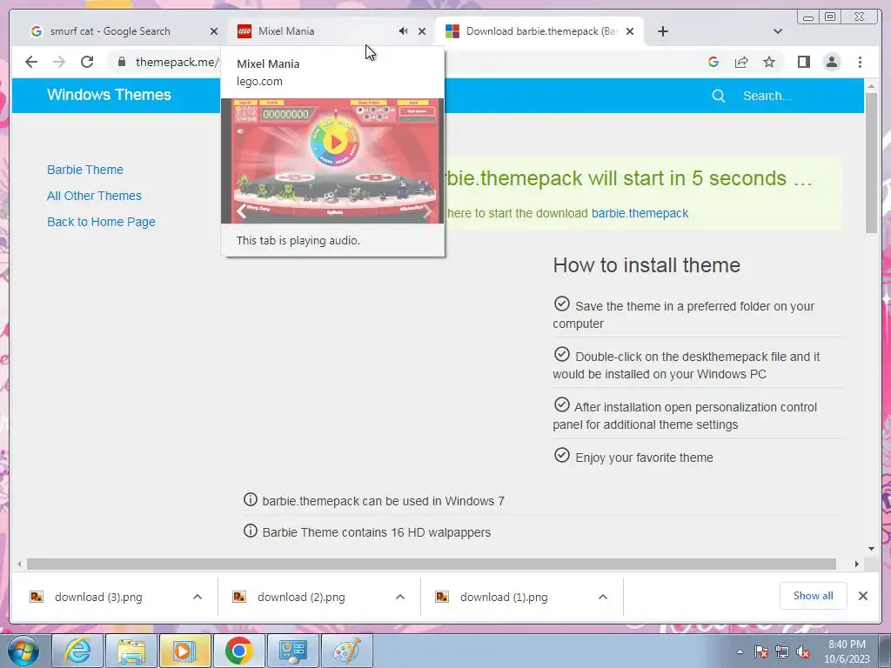Open a new tab with plus button
The height and width of the screenshot is (668, 891).
pyautogui.click(x=663, y=31)
